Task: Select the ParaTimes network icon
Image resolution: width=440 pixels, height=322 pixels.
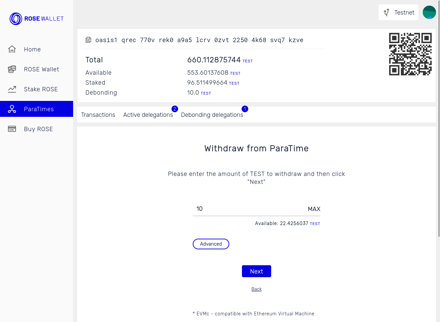Action: point(12,109)
